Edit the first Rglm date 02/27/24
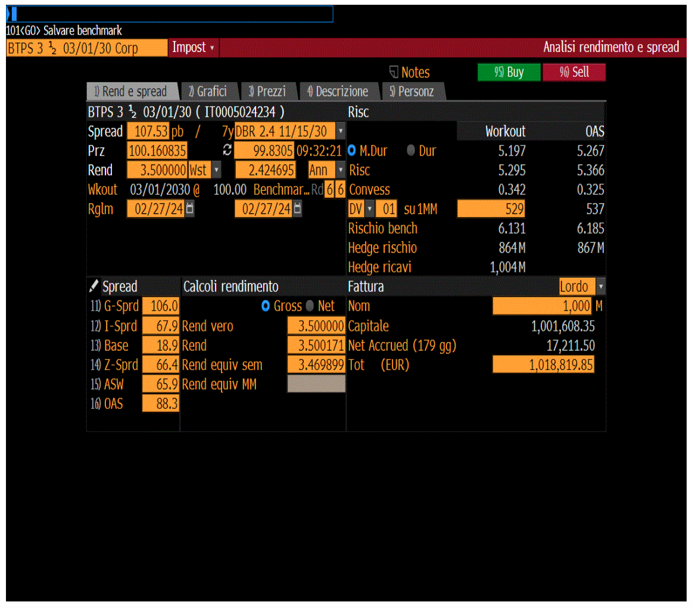Screen dimensions: 692x608 tap(156, 209)
